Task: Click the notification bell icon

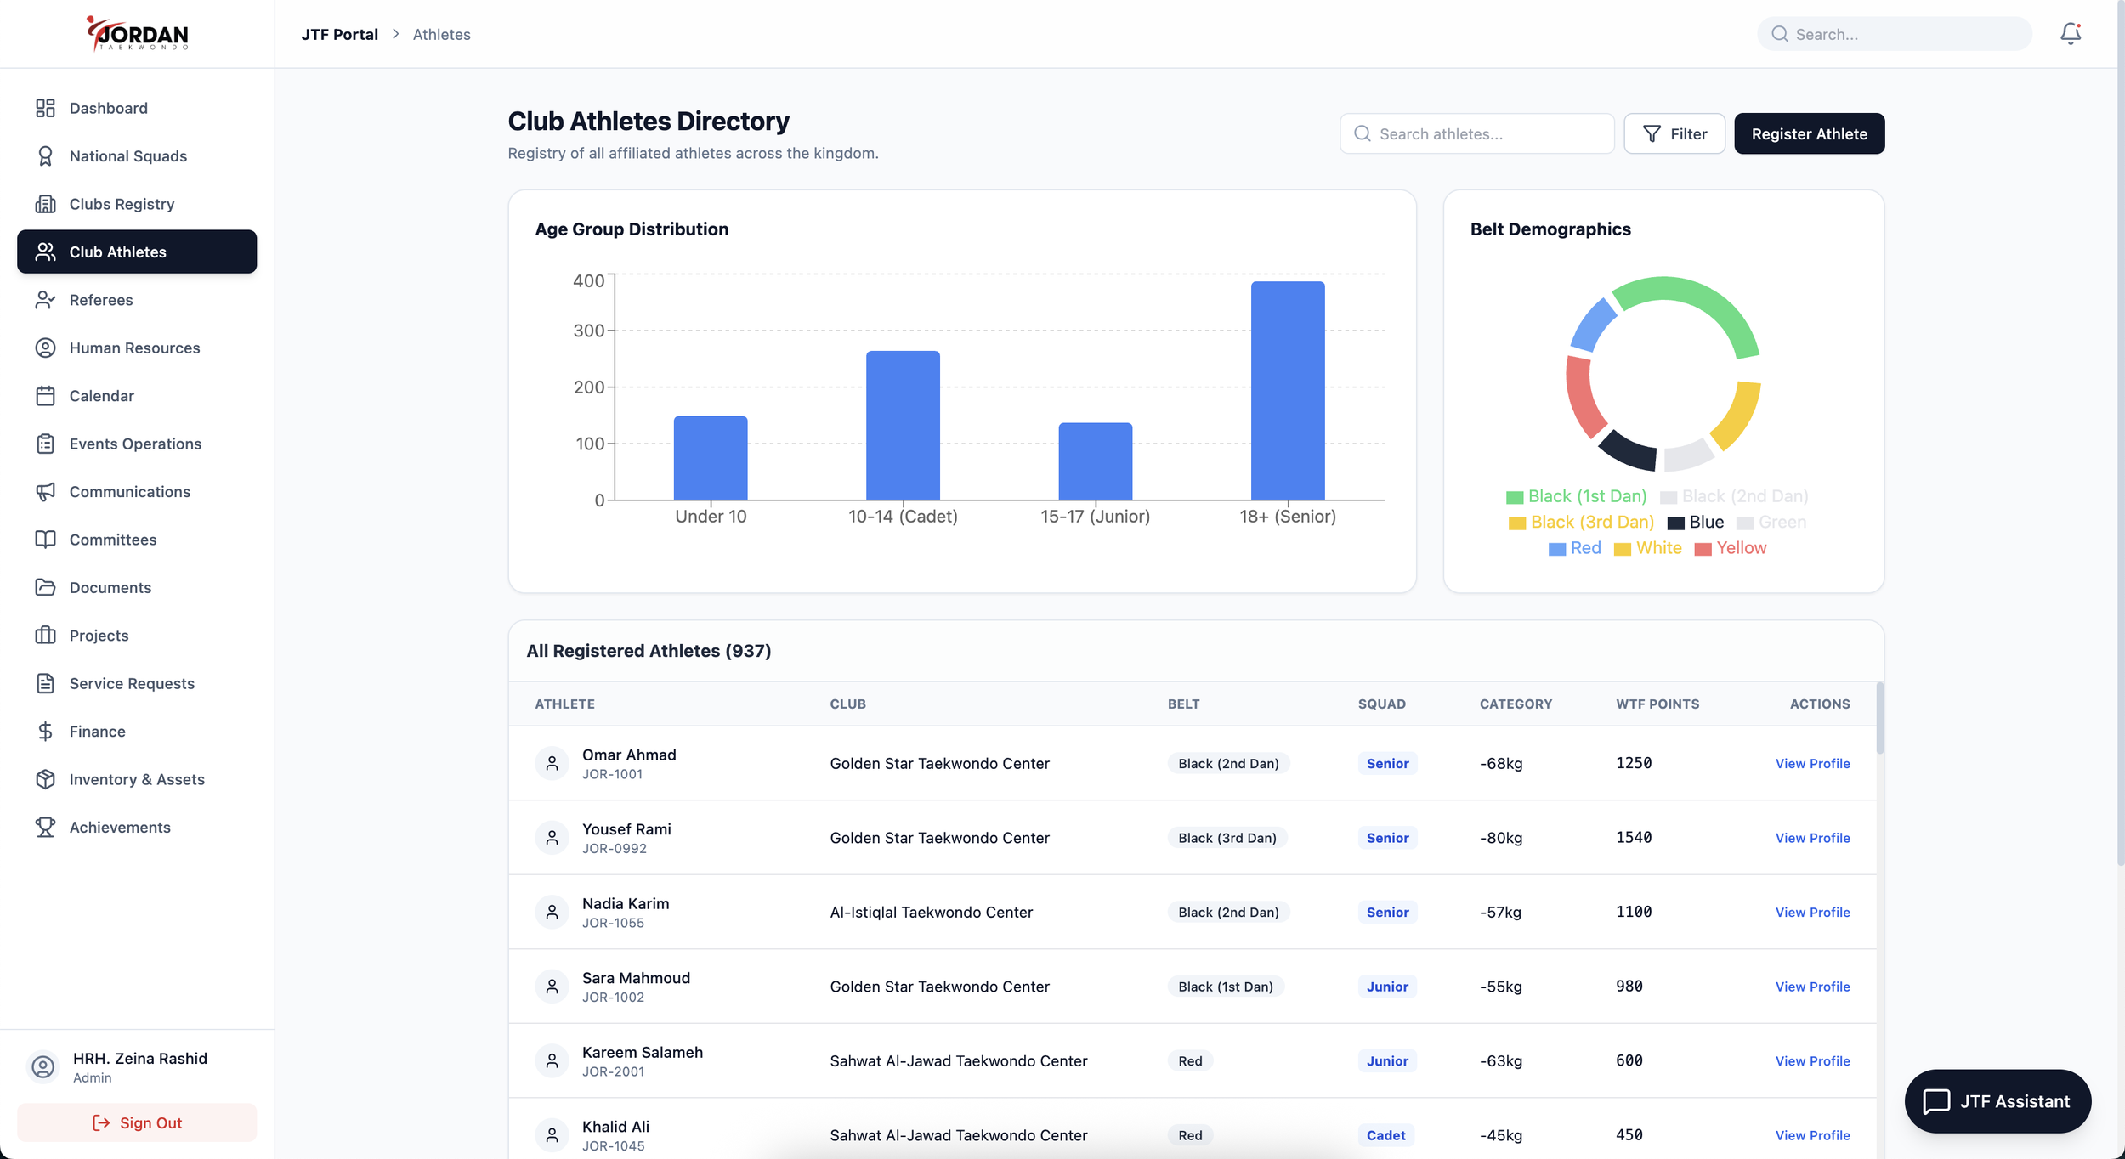Action: (x=2070, y=34)
